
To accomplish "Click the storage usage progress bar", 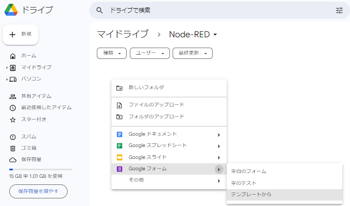I will pyautogui.click(x=41, y=170).
